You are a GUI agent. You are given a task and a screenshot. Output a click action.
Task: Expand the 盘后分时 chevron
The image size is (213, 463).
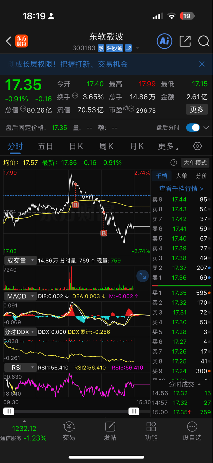tap(206, 128)
